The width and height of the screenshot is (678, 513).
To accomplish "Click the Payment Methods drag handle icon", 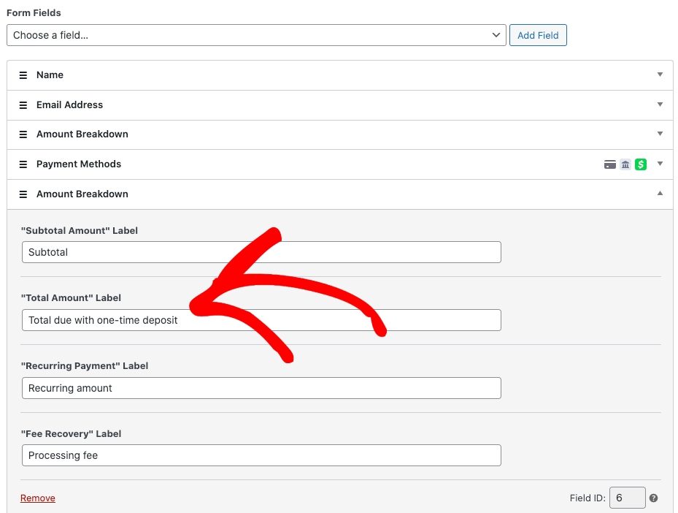I will click(23, 164).
